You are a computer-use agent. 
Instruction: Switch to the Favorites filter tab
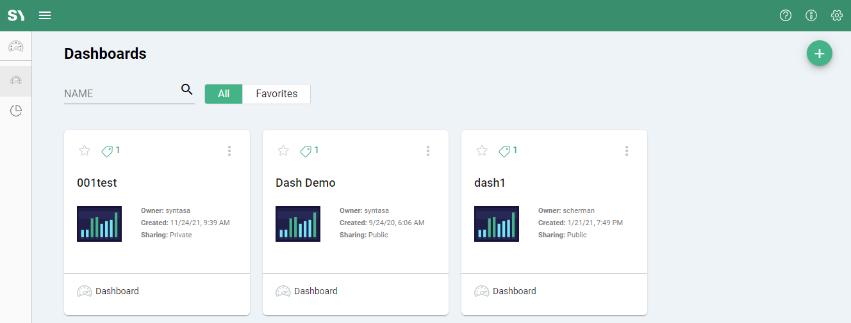[x=276, y=94]
